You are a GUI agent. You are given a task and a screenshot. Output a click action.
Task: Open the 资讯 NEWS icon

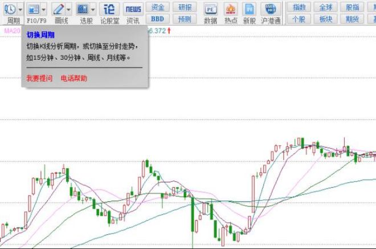(133, 9)
